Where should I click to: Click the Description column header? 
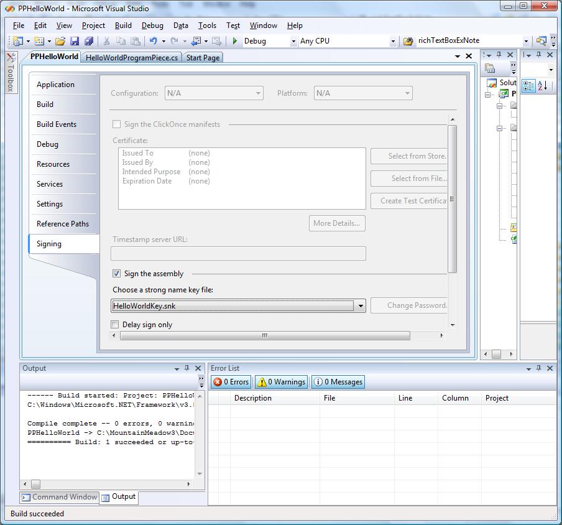pos(275,398)
